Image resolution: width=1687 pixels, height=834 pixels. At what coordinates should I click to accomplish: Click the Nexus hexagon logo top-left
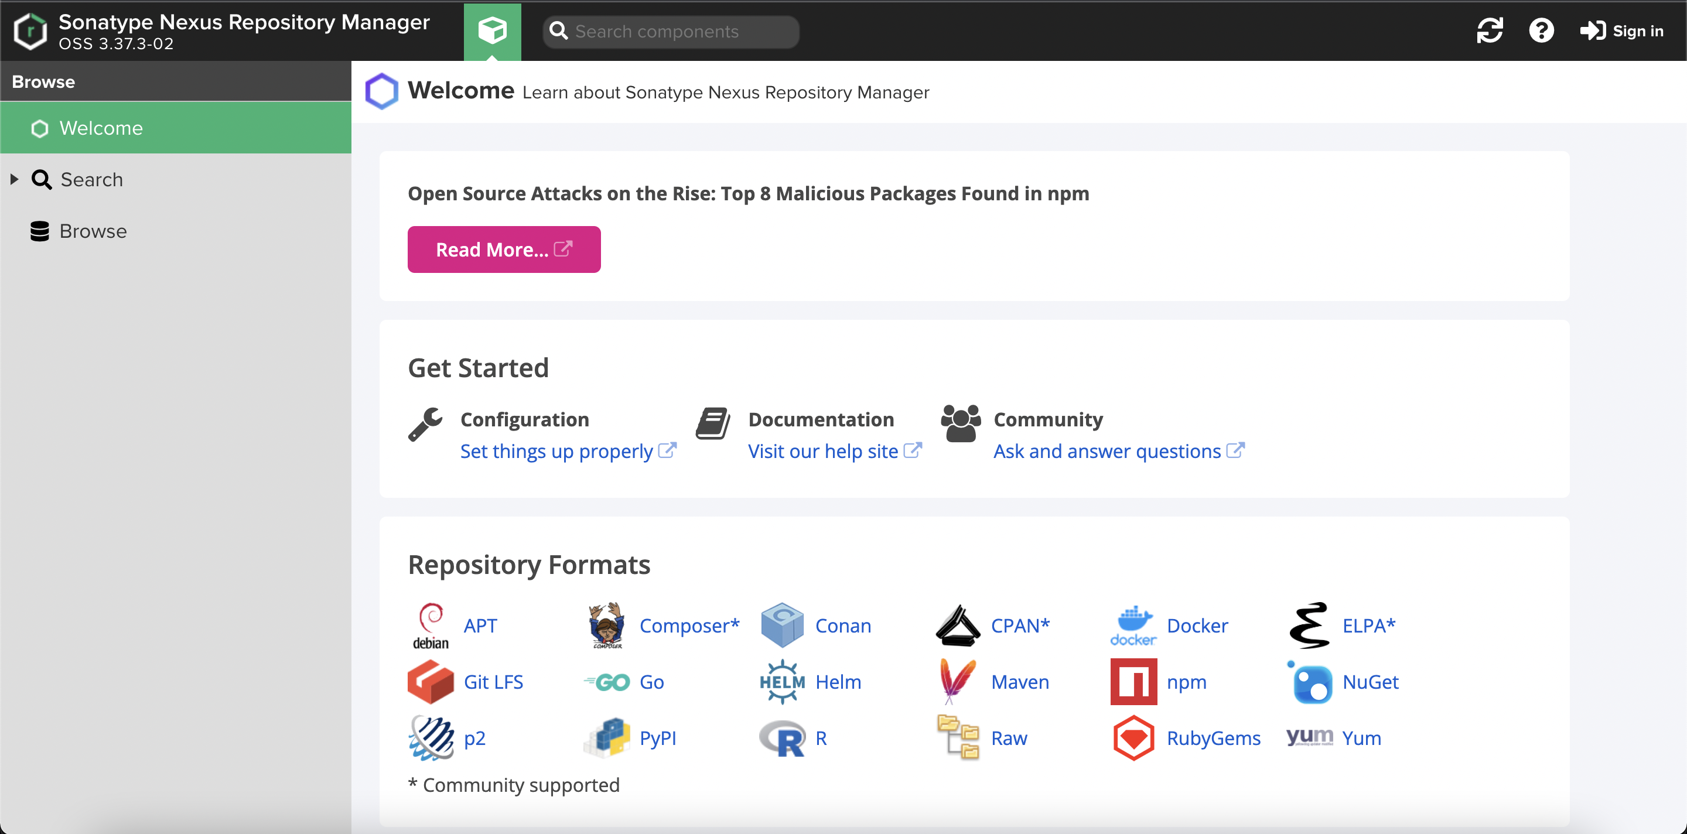pyautogui.click(x=30, y=31)
